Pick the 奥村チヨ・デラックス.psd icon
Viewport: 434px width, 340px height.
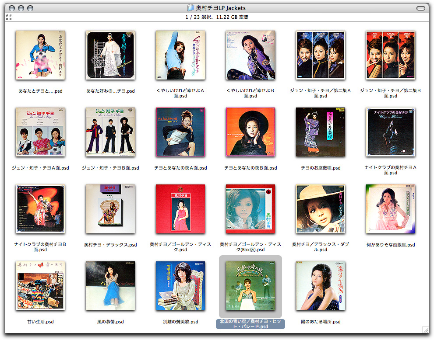(110, 209)
